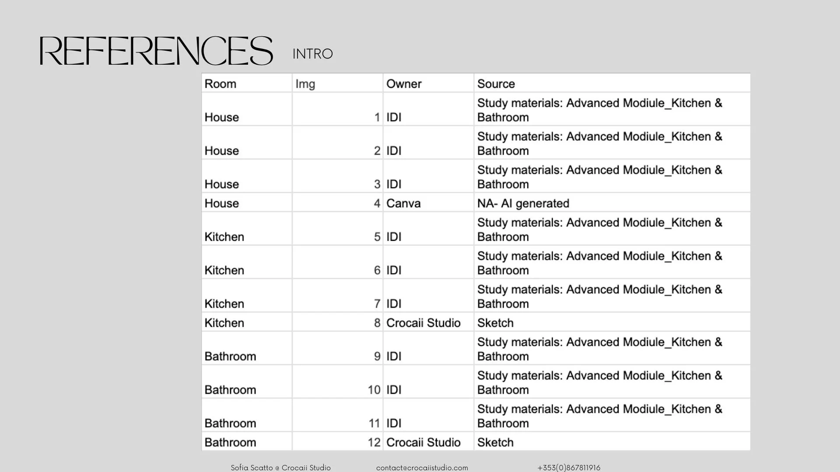840x472 pixels.
Task: Click the Sketch cell for Bathroom row
Action: pos(495,442)
